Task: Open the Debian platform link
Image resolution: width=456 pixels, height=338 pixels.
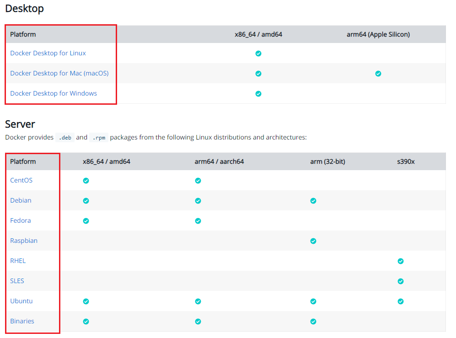Action: click(21, 200)
